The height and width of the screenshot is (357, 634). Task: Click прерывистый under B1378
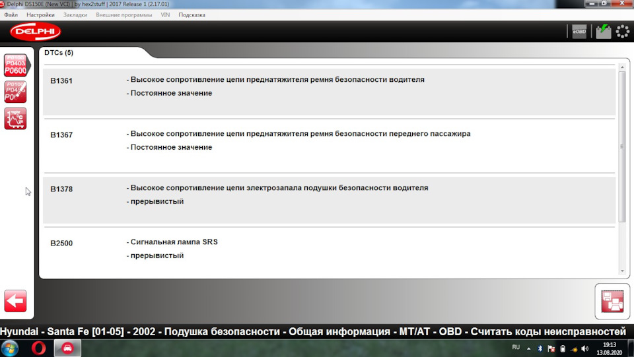click(155, 201)
